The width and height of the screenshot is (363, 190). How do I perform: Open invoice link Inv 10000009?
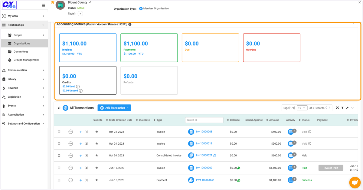204,168
